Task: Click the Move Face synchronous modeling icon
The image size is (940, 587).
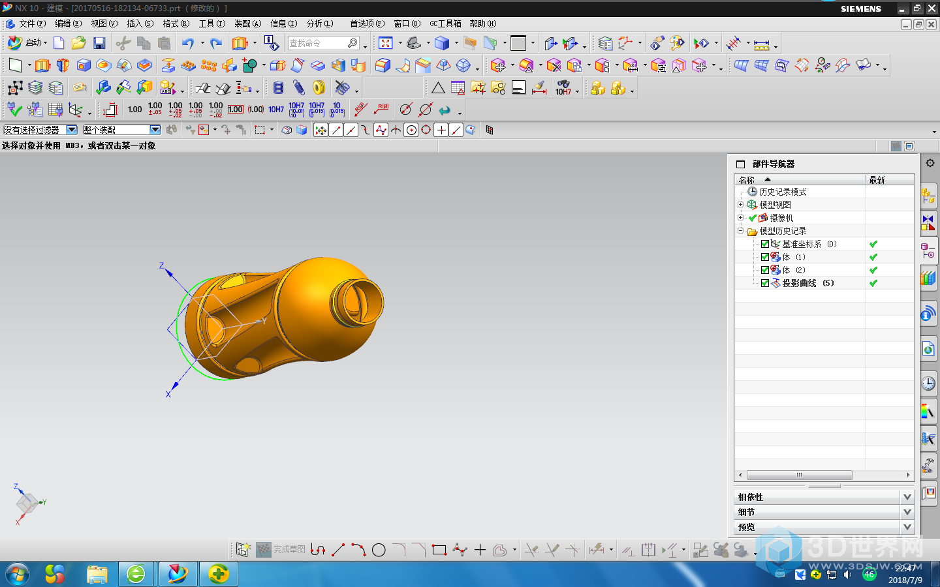Action: 498,65
